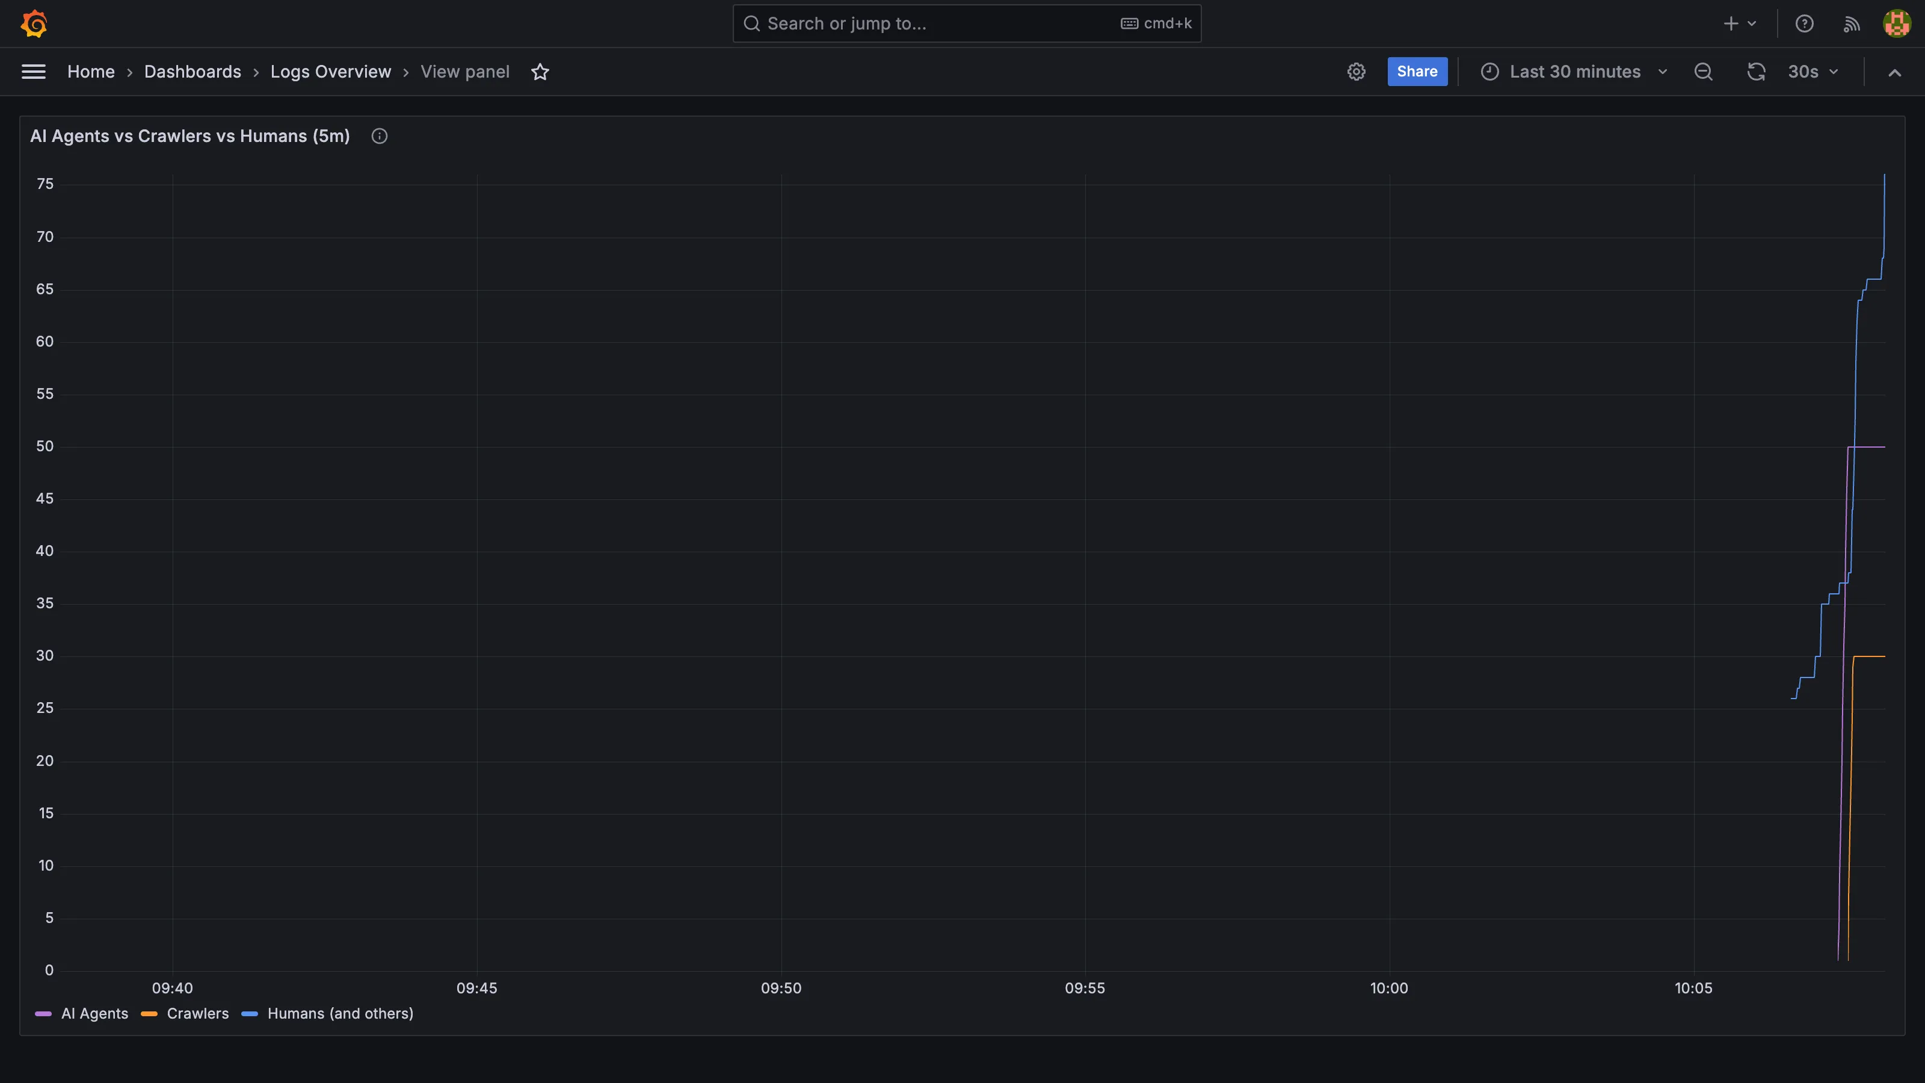Open the time range picker
This screenshot has width=1925, height=1083.
1574,71
